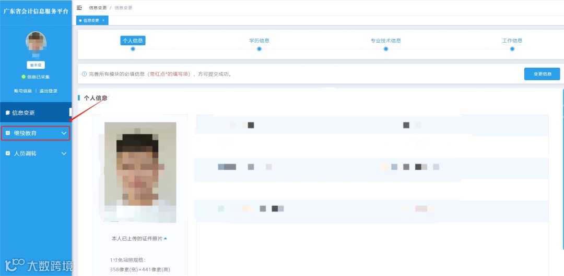The height and width of the screenshot is (276, 564).
Task: Select the 学历信息 step
Action: pos(259,41)
